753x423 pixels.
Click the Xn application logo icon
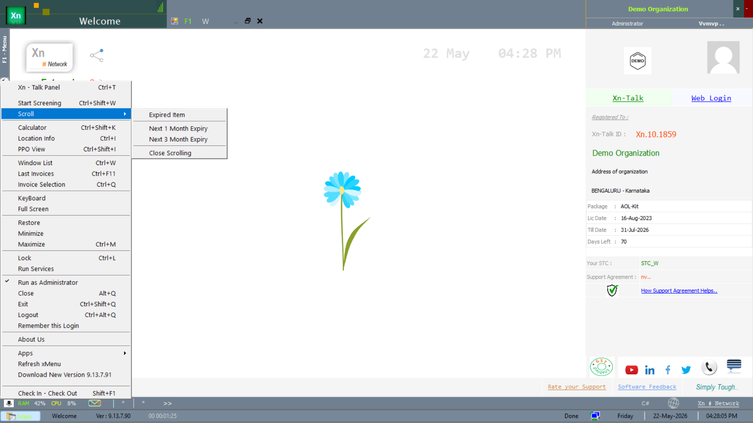[16, 16]
